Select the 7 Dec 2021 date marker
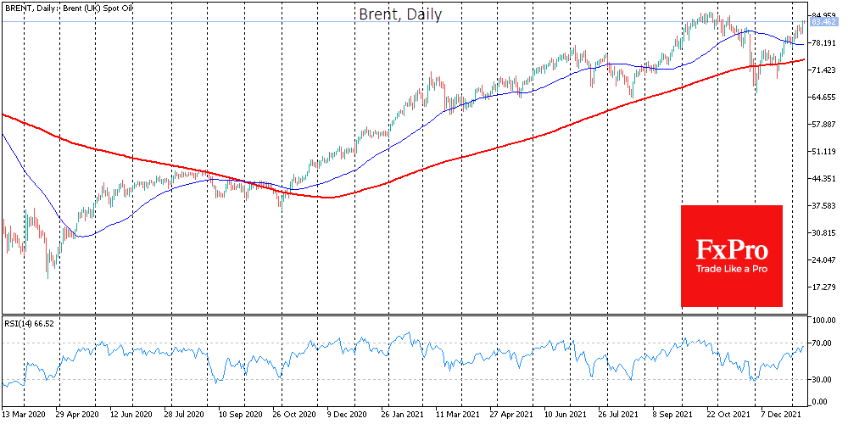 click(779, 416)
